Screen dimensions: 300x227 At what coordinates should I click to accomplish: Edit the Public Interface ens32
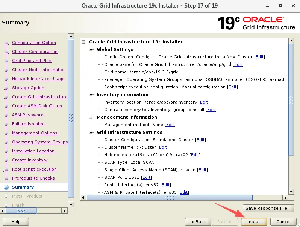point(166,185)
